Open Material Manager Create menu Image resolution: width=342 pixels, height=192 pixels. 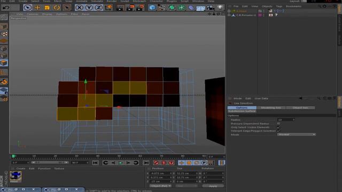[21, 169]
